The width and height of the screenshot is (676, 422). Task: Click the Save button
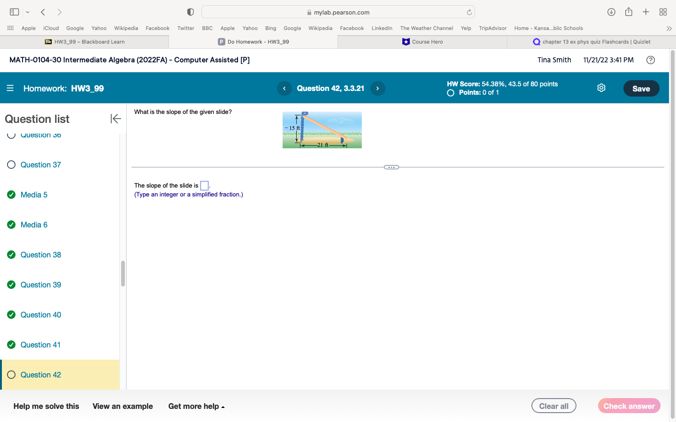[x=641, y=88]
